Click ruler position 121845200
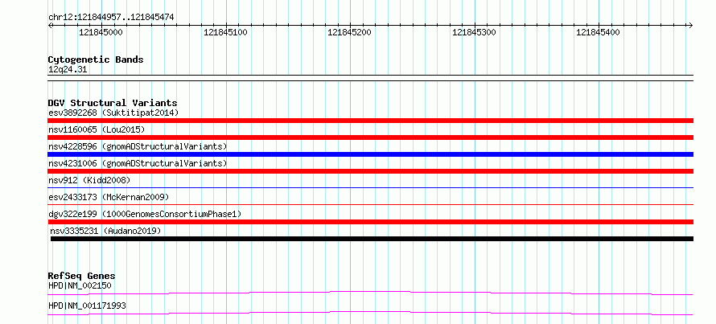Image resolution: width=716 pixels, height=324 pixels. (x=350, y=32)
